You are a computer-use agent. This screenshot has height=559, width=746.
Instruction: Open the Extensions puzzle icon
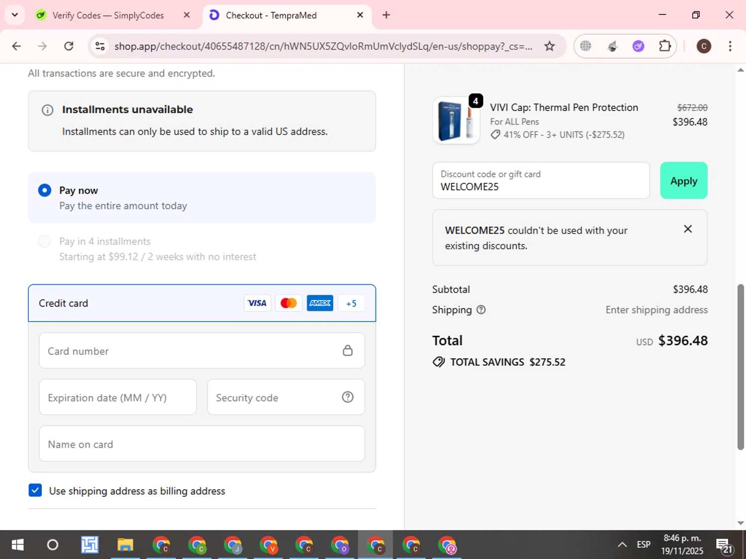click(664, 46)
